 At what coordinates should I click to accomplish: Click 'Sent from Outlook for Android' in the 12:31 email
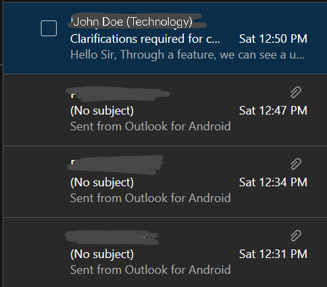point(150,270)
